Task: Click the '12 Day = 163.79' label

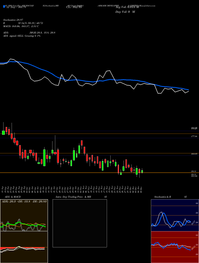Action: (x=16, y=7)
